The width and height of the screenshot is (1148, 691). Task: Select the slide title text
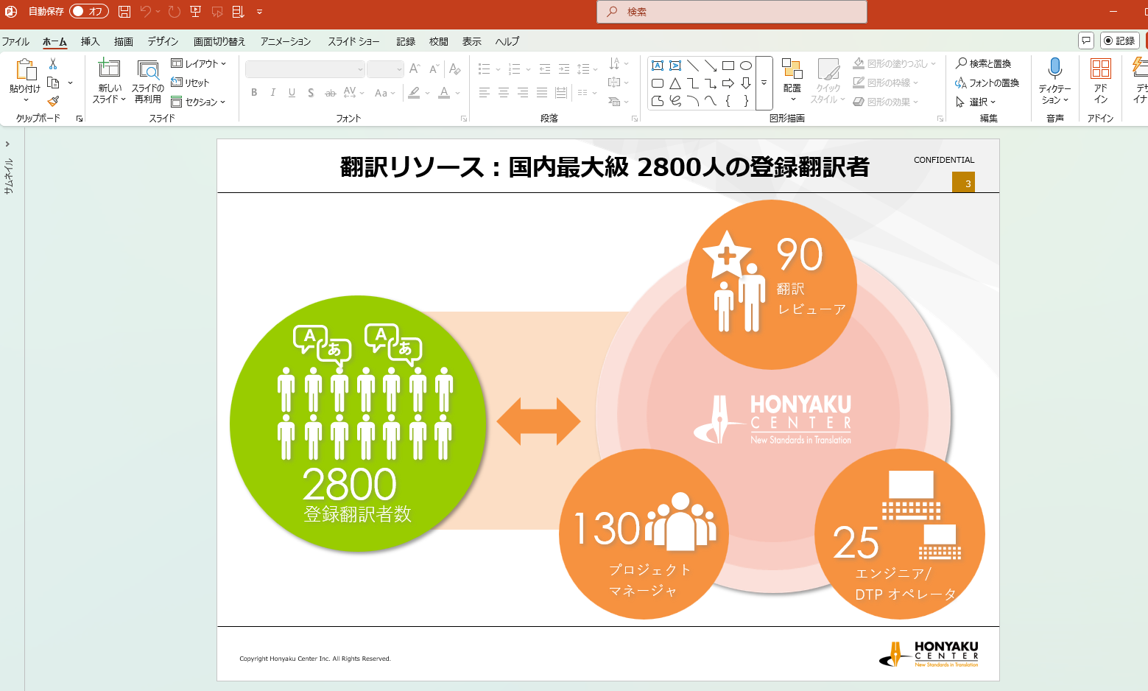point(605,167)
